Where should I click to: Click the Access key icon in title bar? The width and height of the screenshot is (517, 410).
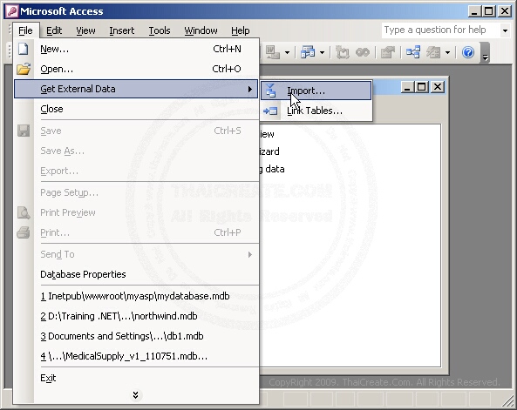tap(11, 11)
